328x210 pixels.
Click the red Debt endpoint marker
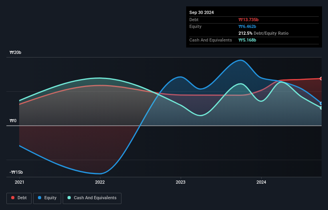coord(321,79)
